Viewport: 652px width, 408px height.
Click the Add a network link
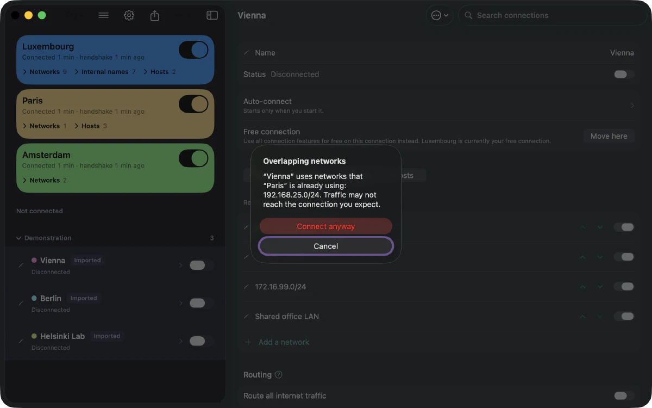284,342
